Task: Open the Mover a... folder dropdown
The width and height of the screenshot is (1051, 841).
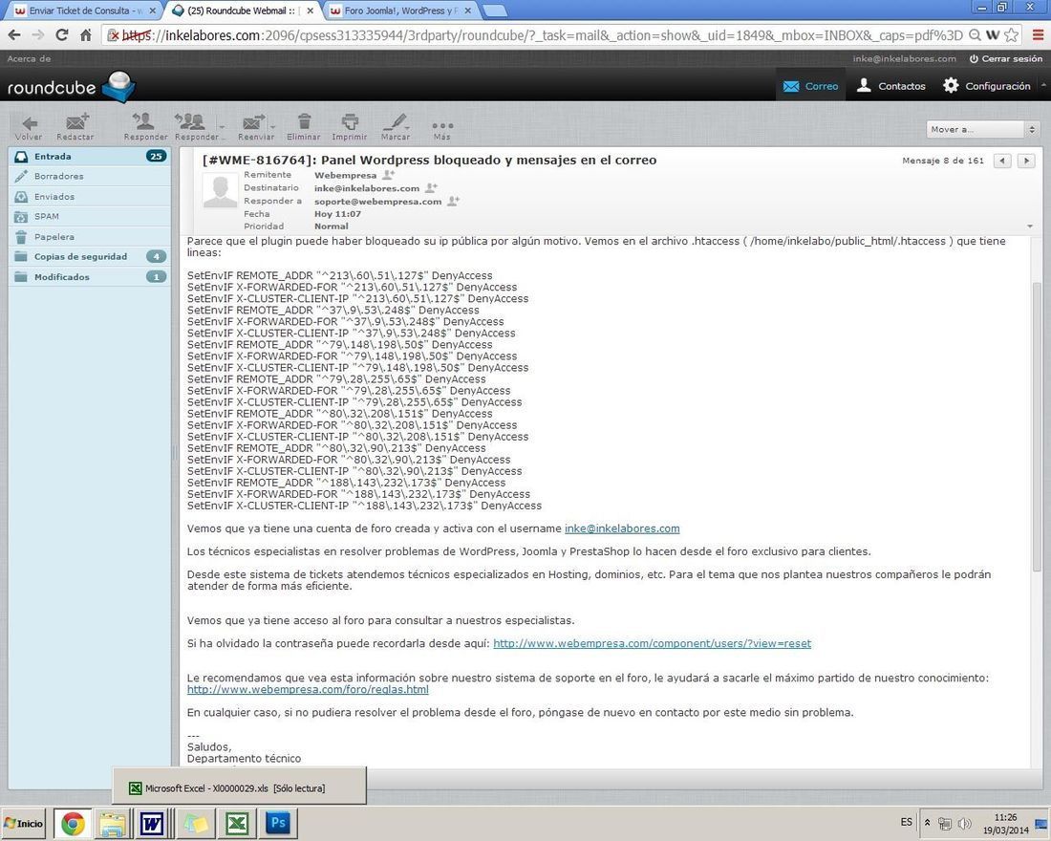Action: (x=982, y=129)
